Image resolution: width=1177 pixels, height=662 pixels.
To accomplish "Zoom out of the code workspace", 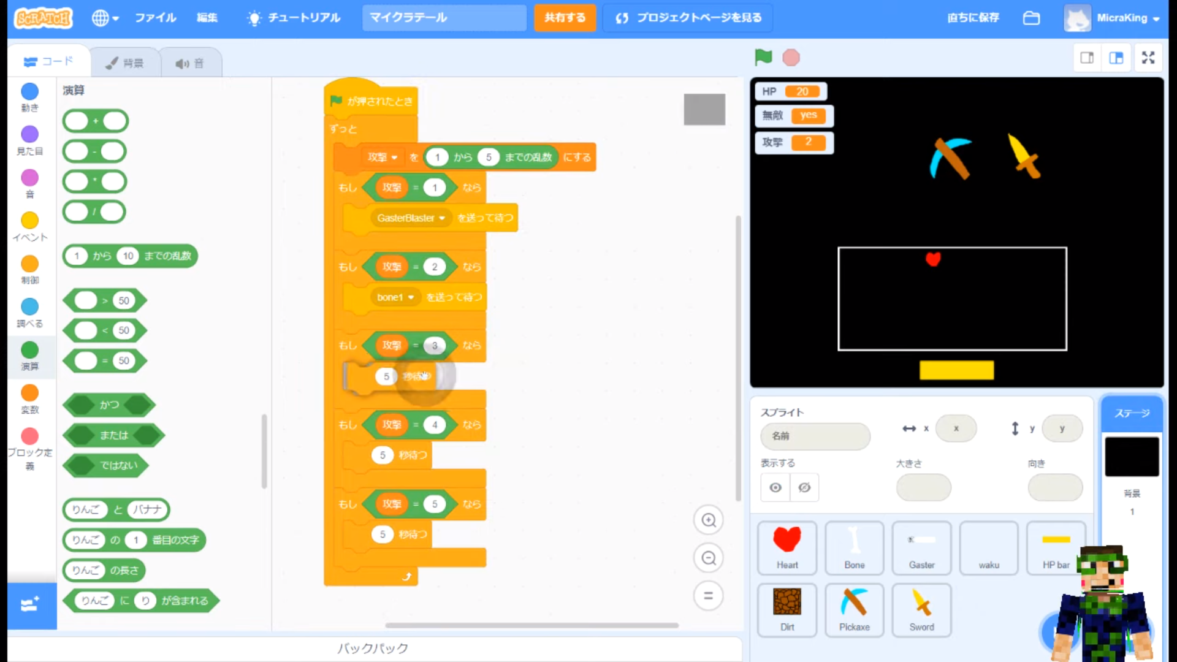I will pyautogui.click(x=709, y=558).
